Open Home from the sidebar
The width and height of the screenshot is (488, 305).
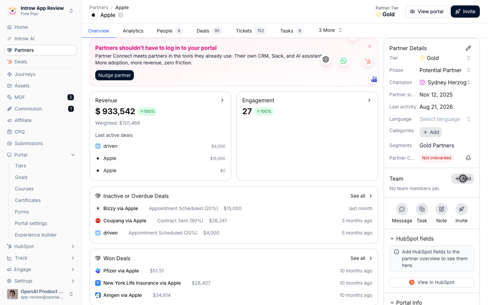(40, 27)
